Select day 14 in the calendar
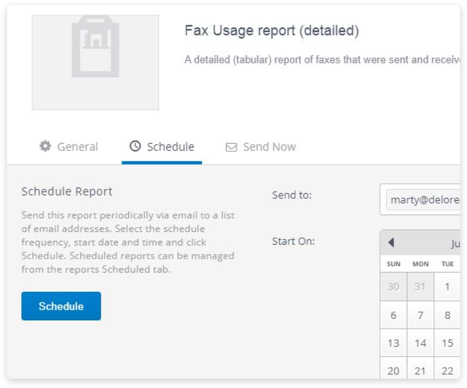Screen dimensions: 467x388 pos(420,343)
